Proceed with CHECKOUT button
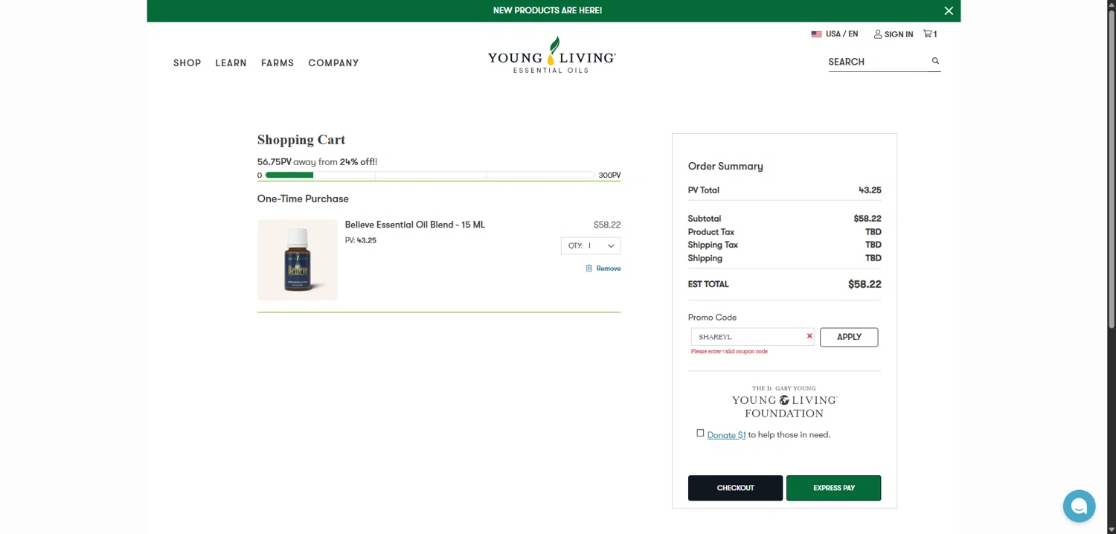1116x534 pixels. tap(735, 488)
